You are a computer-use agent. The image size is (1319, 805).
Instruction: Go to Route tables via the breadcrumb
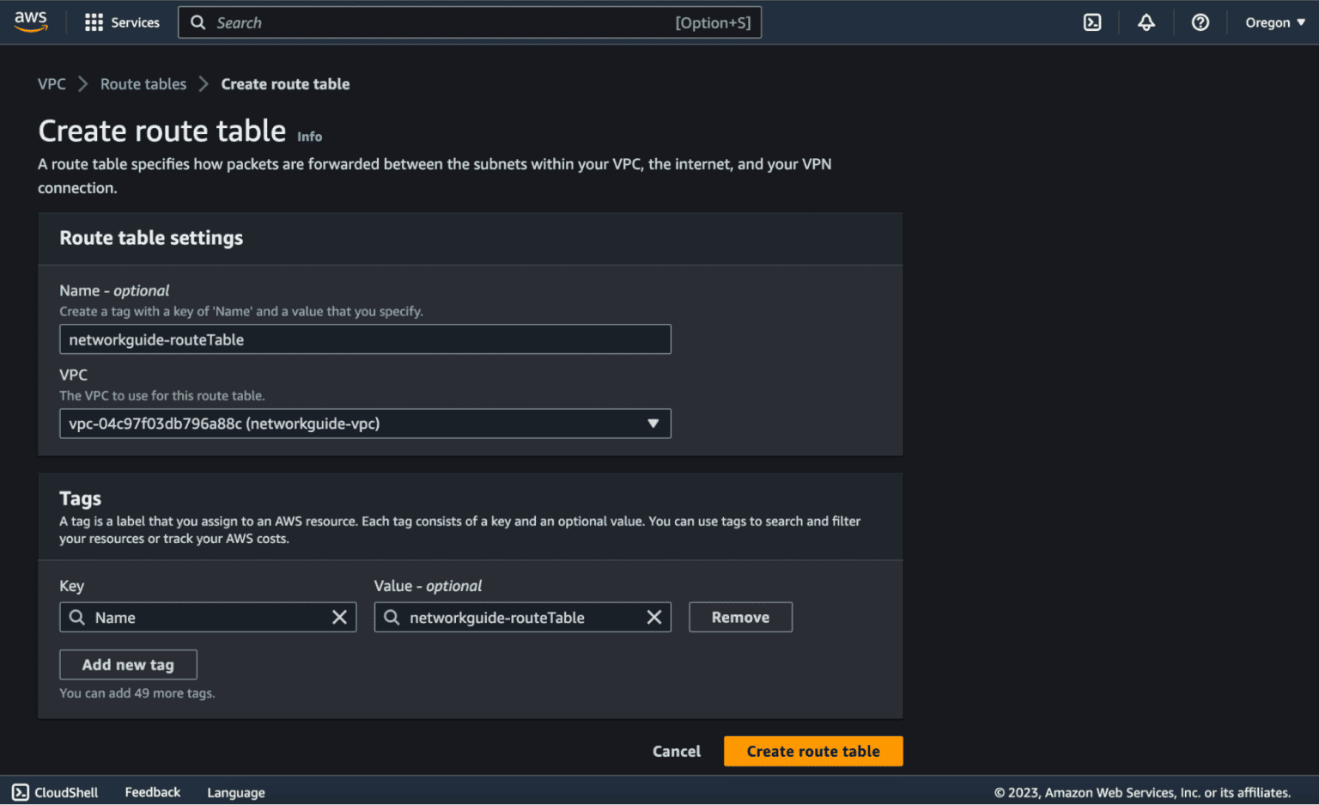pyautogui.click(x=143, y=83)
